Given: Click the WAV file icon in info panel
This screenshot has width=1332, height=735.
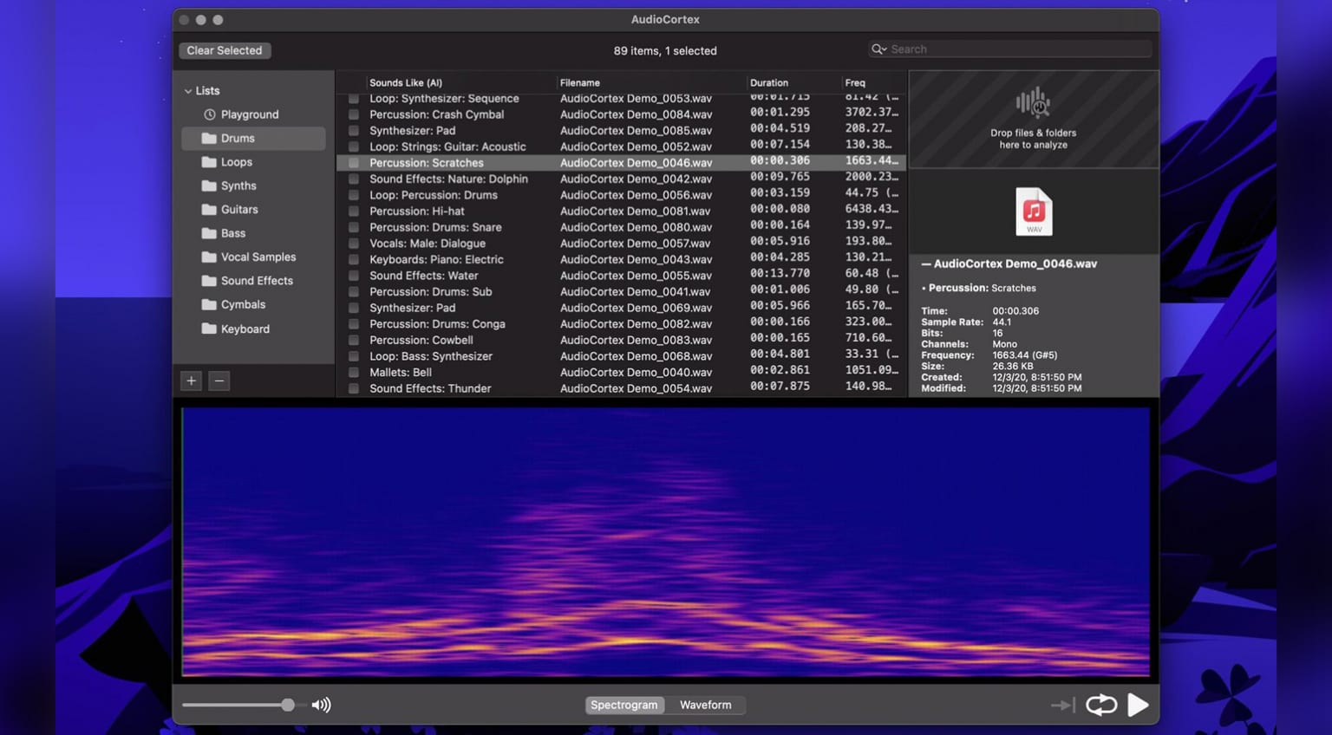Looking at the screenshot, I should (1034, 211).
